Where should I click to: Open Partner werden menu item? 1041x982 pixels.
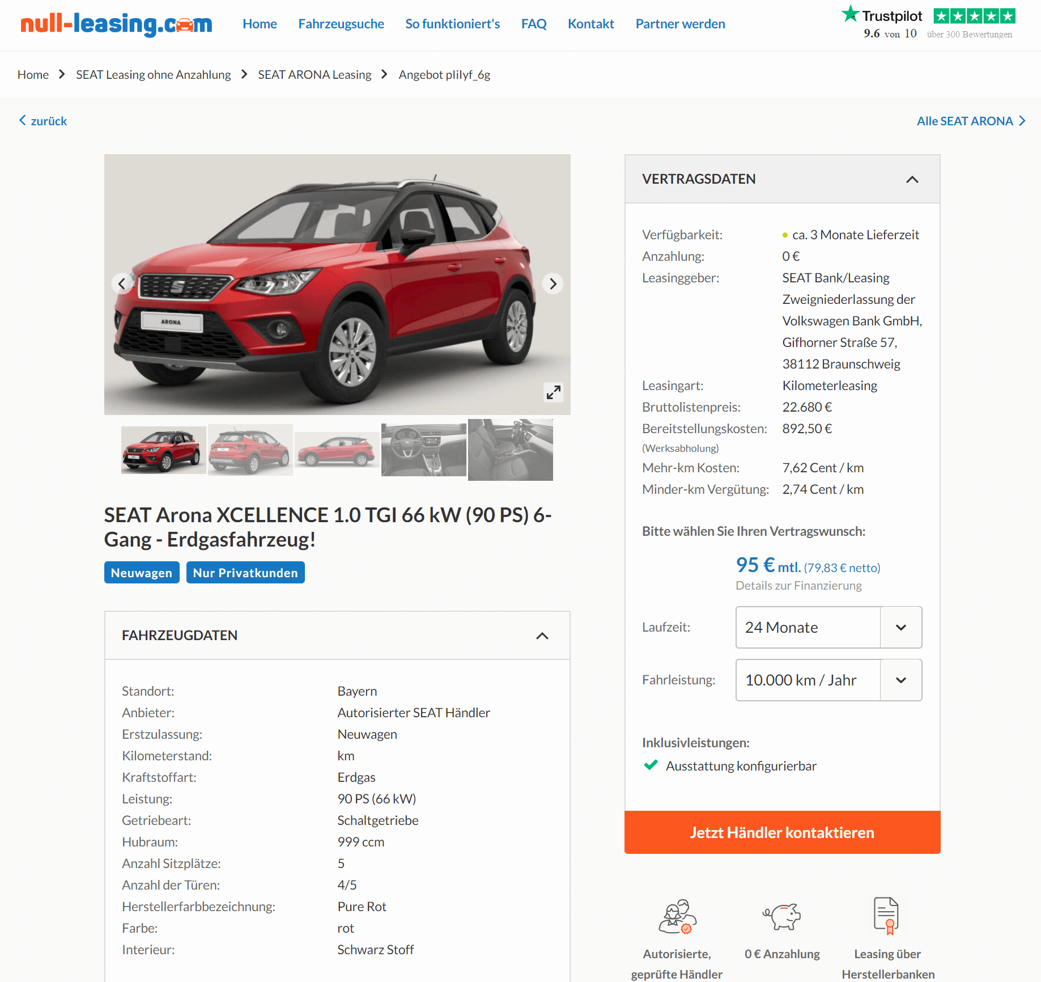[x=680, y=24]
